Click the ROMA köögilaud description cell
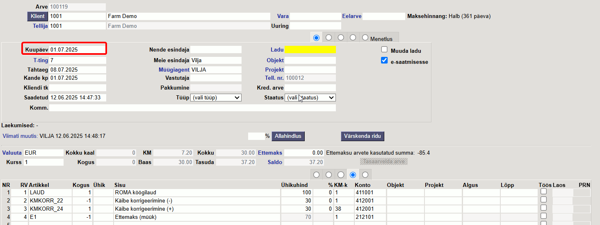600x225 pixels. click(x=197, y=192)
